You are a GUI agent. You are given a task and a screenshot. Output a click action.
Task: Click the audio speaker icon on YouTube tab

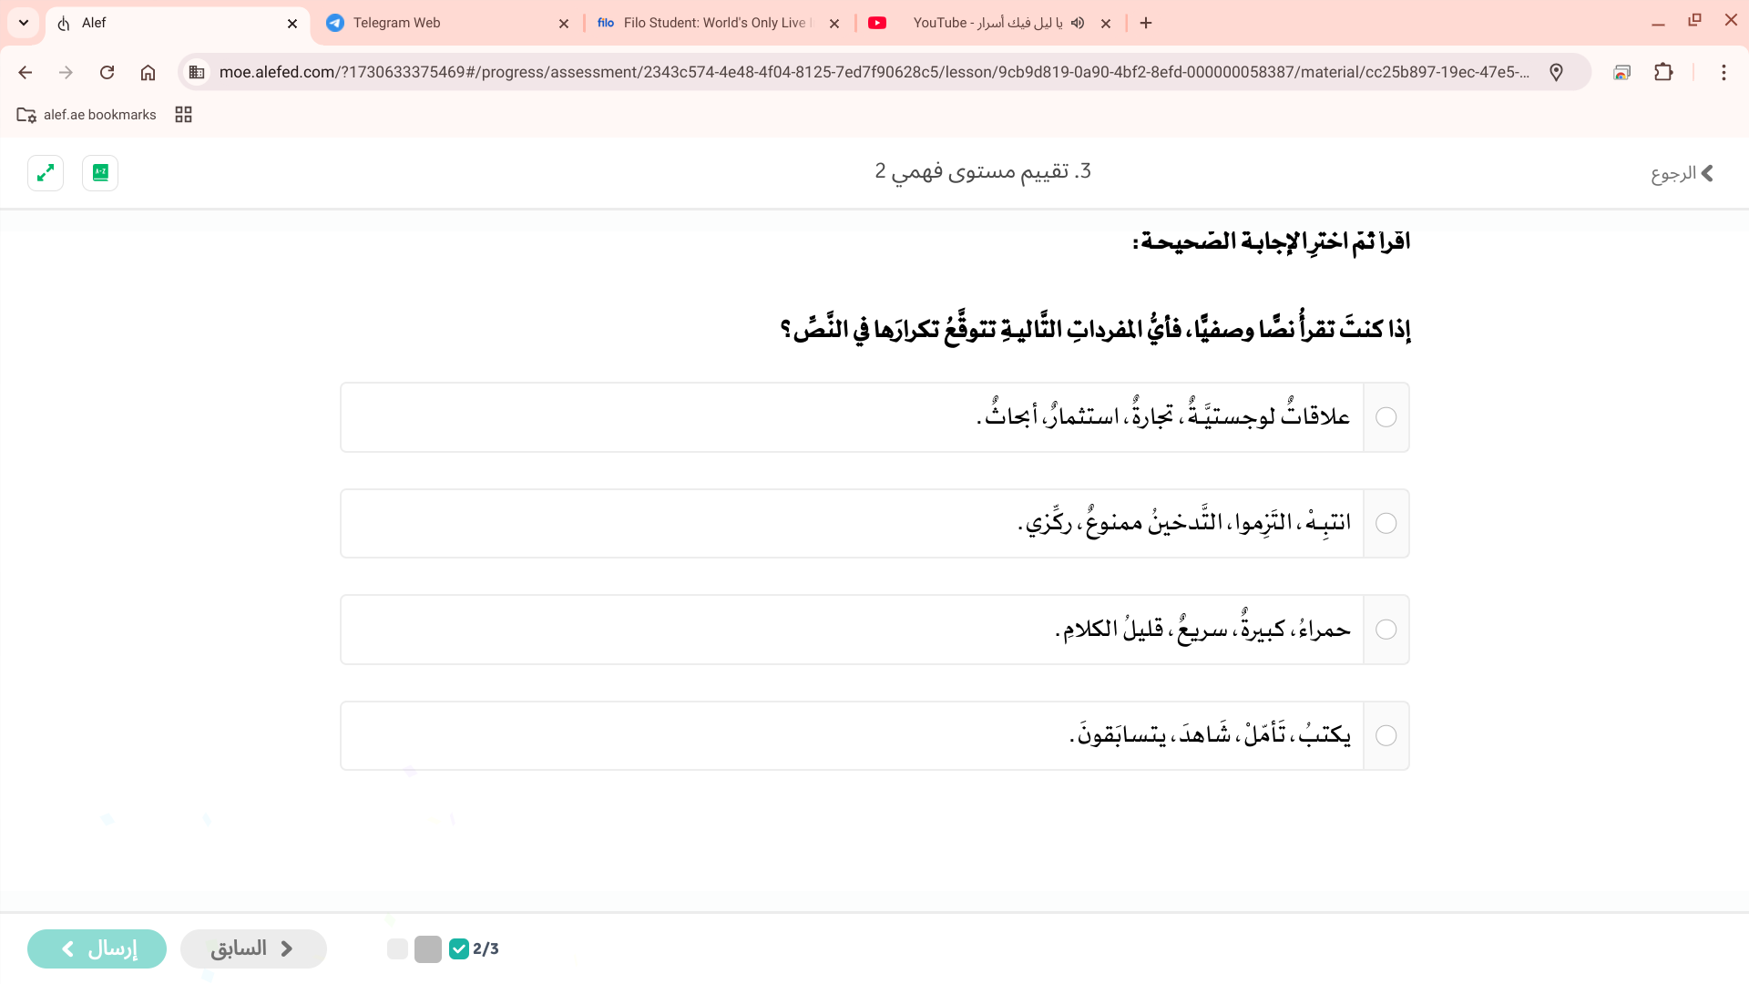(x=1078, y=23)
